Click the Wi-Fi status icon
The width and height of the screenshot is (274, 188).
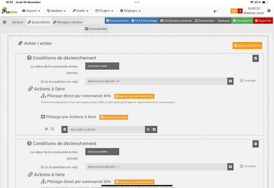(x=252, y=2)
